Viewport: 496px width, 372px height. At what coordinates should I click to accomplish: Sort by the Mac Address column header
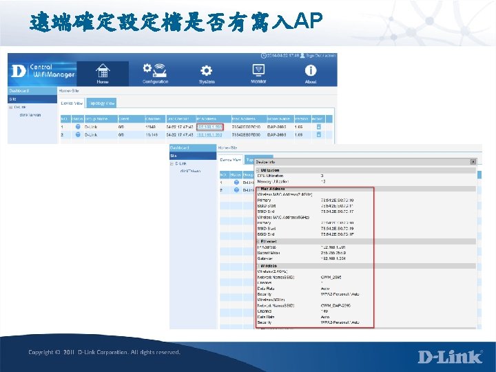249,119
